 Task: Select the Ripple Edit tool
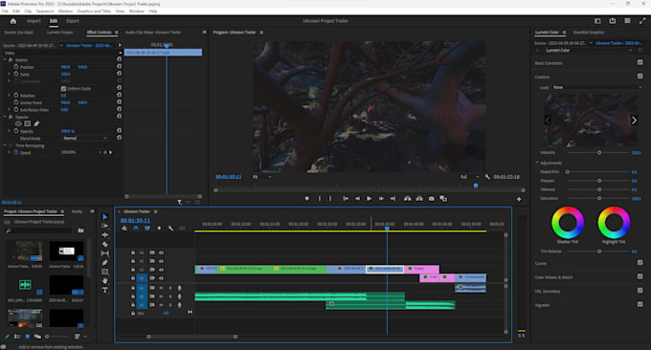pos(104,235)
